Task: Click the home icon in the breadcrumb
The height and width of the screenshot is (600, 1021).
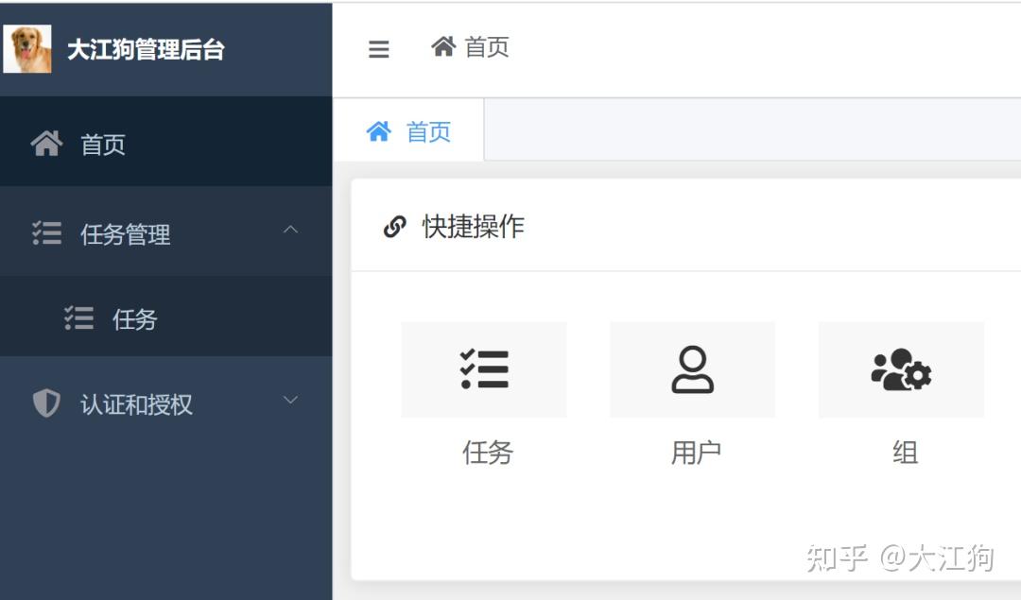Action: click(443, 46)
